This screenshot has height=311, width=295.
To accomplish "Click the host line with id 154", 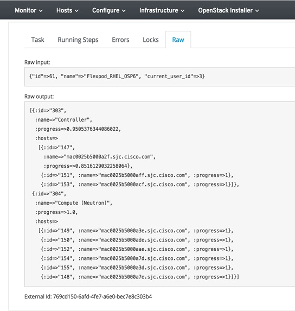I will (x=137, y=258).
